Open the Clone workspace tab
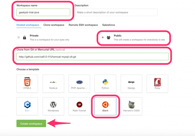Viewport: 195px width, 136px height. click(x=54, y=25)
